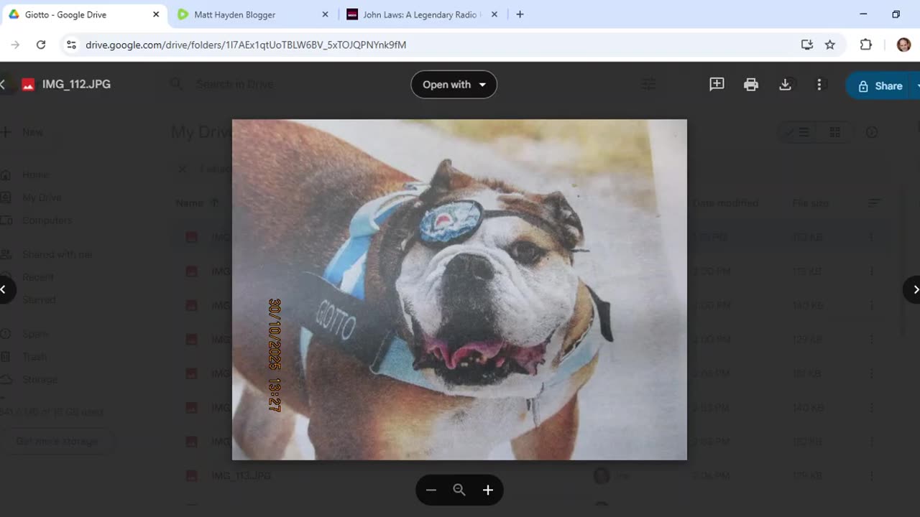Switch to the John Laws tab
The width and height of the screenshot is (920, 517).
click(422, 14)
